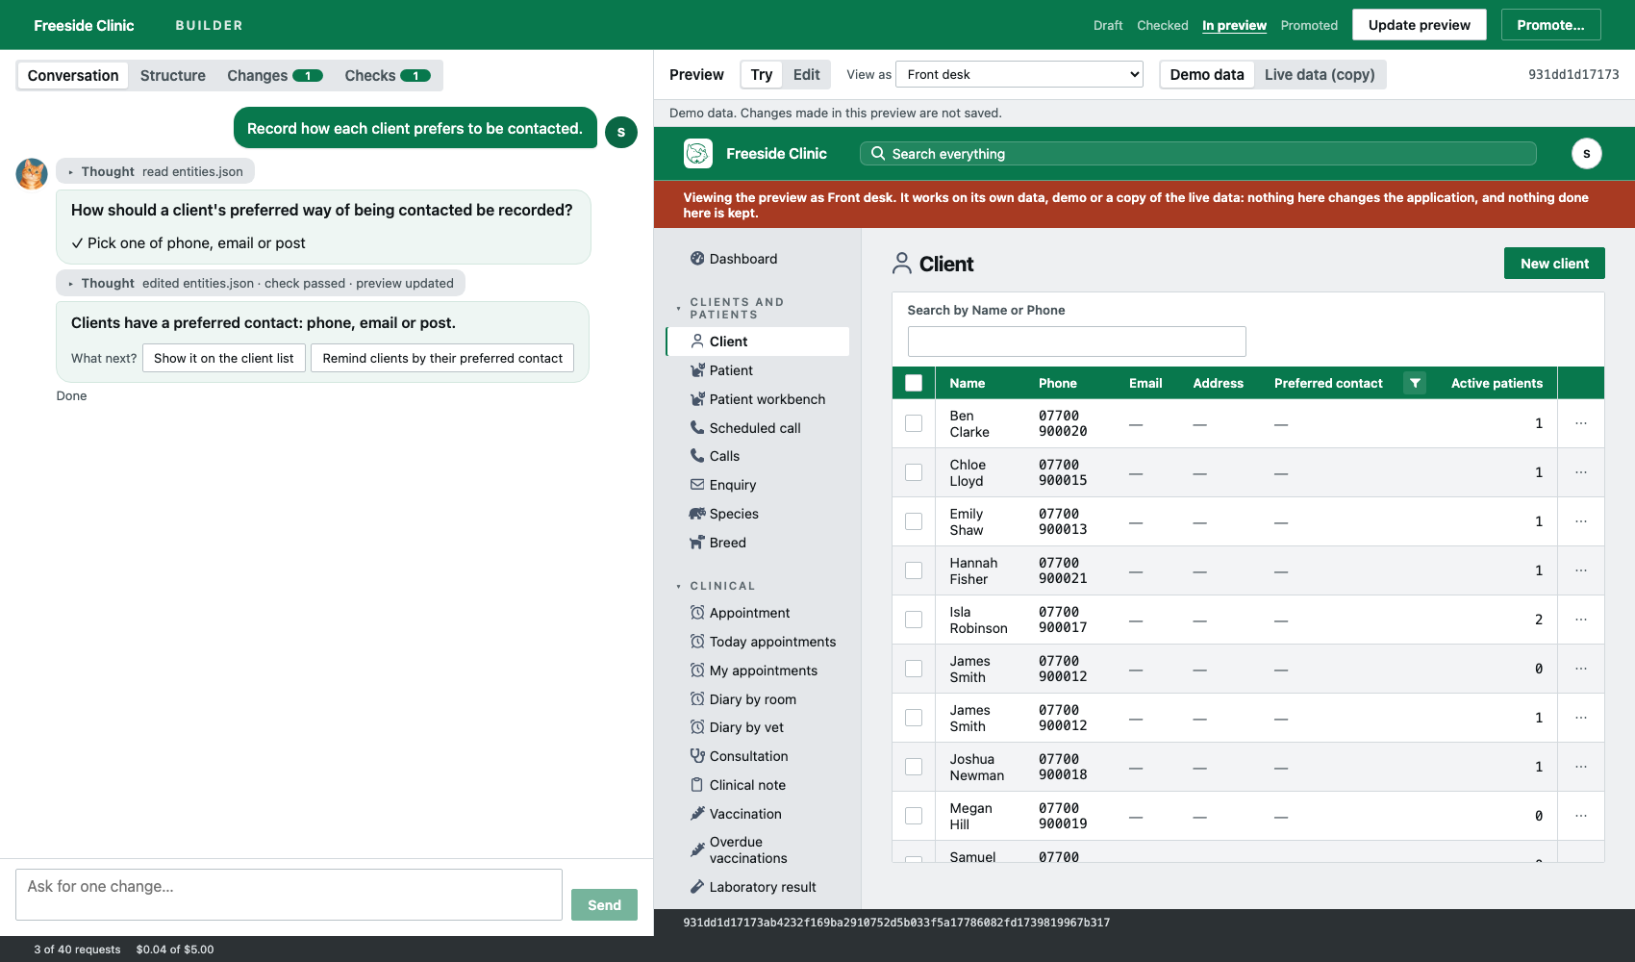The height and width of the screenshot is (962, 1635).
Task: Open the Client sidebar item
Action: pyautogui.click(x=758, y=342)
